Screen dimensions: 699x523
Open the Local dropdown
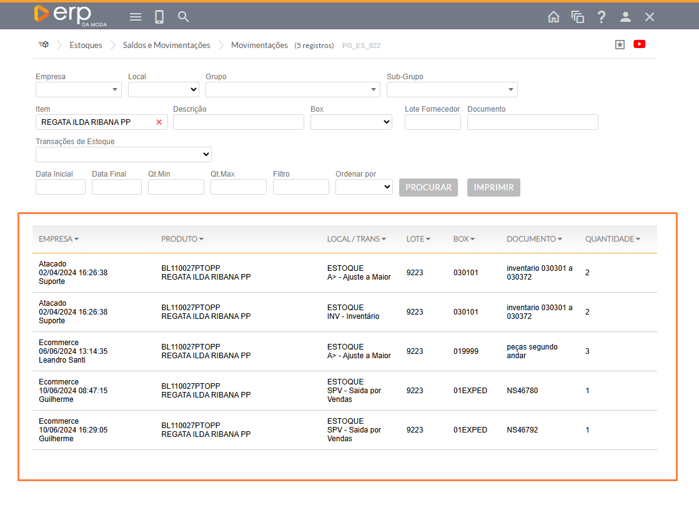(x=164, y=90)
